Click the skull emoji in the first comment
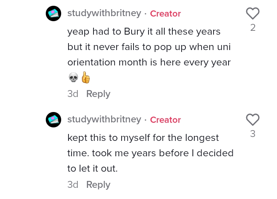The image size is (277, 199). click(x=73, y=77)
